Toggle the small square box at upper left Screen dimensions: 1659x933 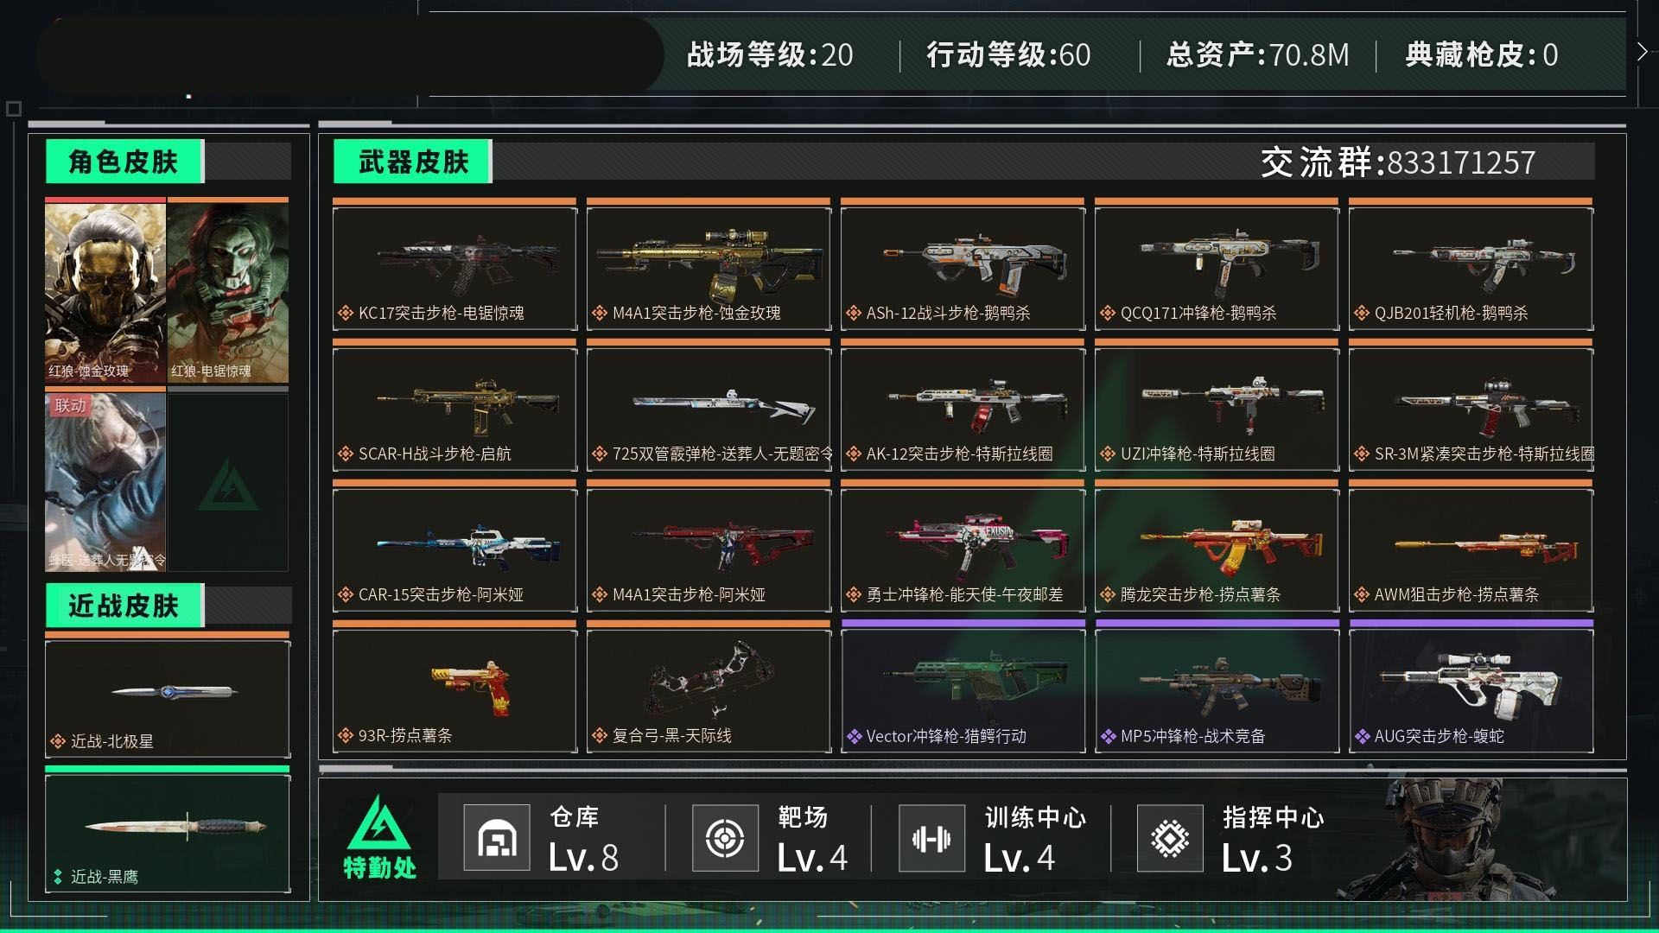tap(13, 109)
